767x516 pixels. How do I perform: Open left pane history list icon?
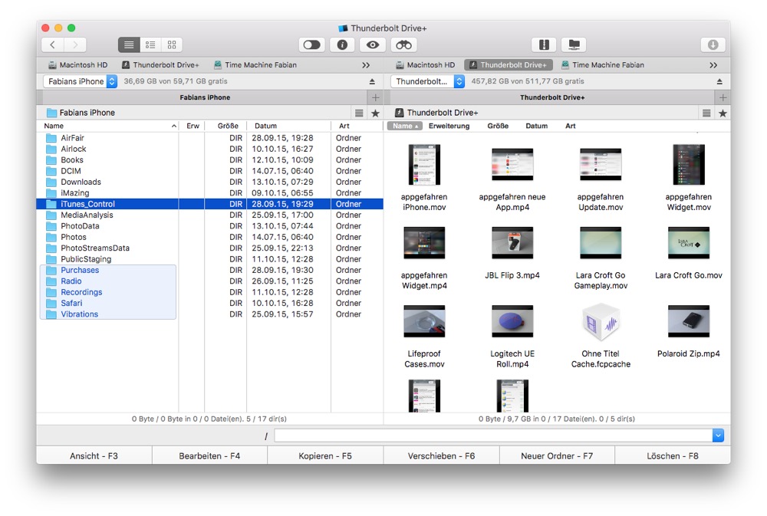pyautogui.click(x=359, y=113)
